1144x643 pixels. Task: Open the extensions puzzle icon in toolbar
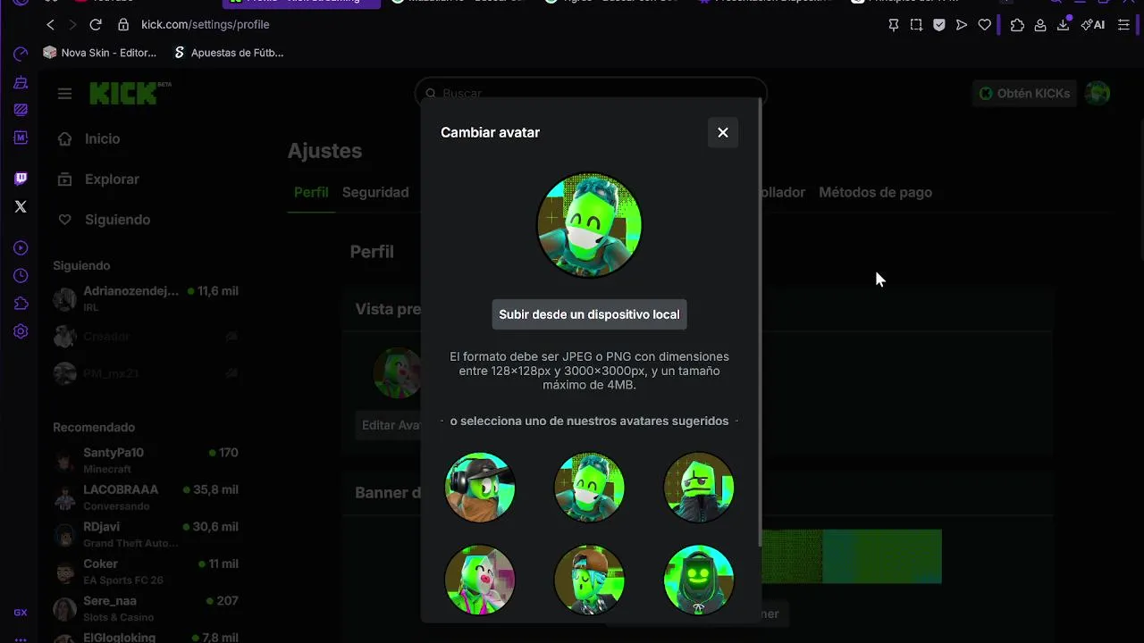click(x=1017, y=25)
